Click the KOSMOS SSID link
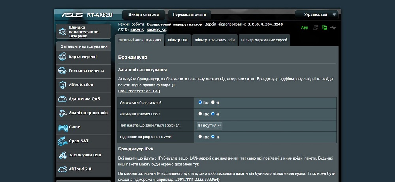Image resolution: width=395 pixels, height=182 pixels. click(x=137, y=30)
